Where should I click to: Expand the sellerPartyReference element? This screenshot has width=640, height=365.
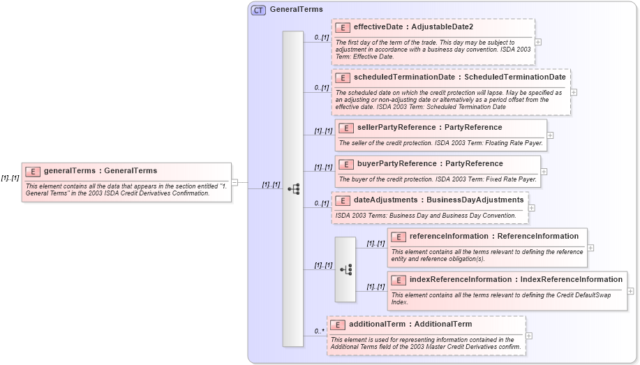coord(550,135)
